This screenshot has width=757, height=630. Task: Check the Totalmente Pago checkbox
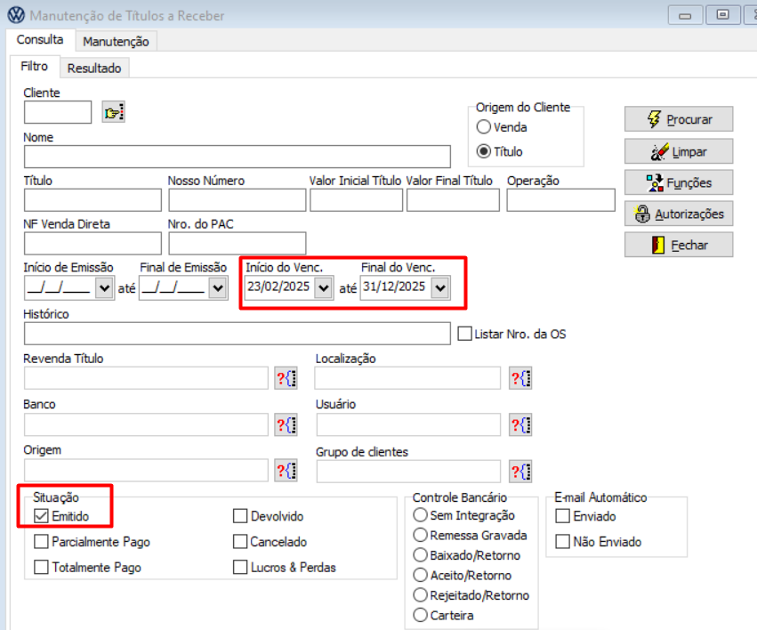click(x=41, y=567)
